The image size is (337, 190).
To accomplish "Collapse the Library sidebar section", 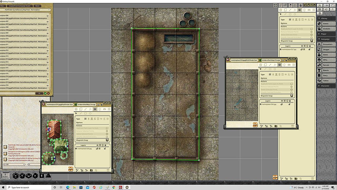I will point(326,18).
